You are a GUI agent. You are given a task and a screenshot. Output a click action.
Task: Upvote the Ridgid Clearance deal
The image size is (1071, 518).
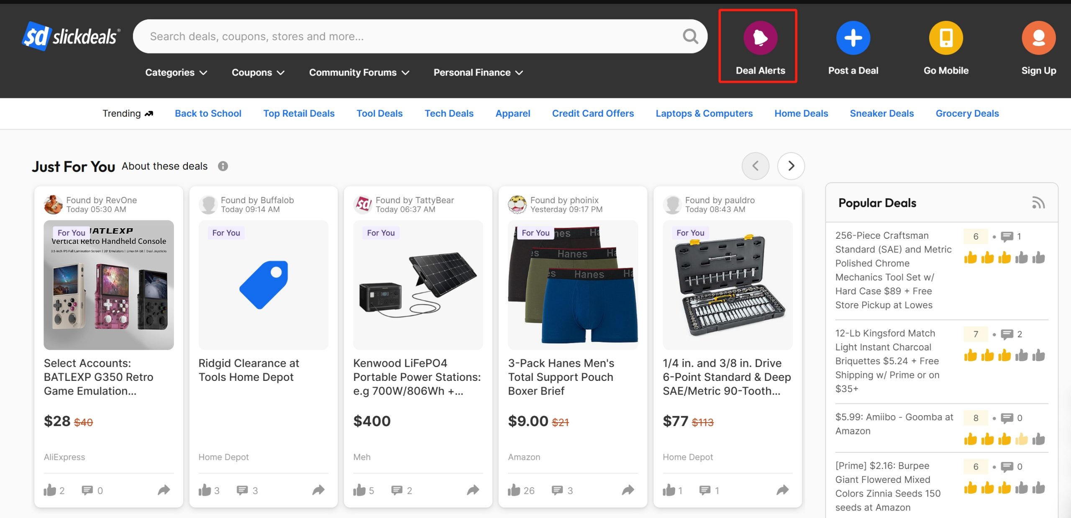coord(205,490)
